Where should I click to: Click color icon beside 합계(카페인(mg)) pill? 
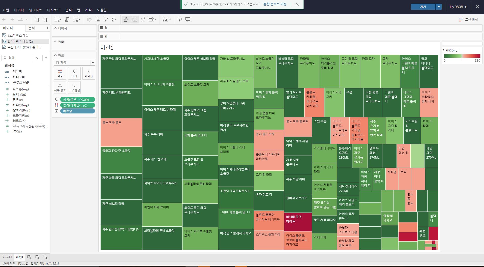56,105
